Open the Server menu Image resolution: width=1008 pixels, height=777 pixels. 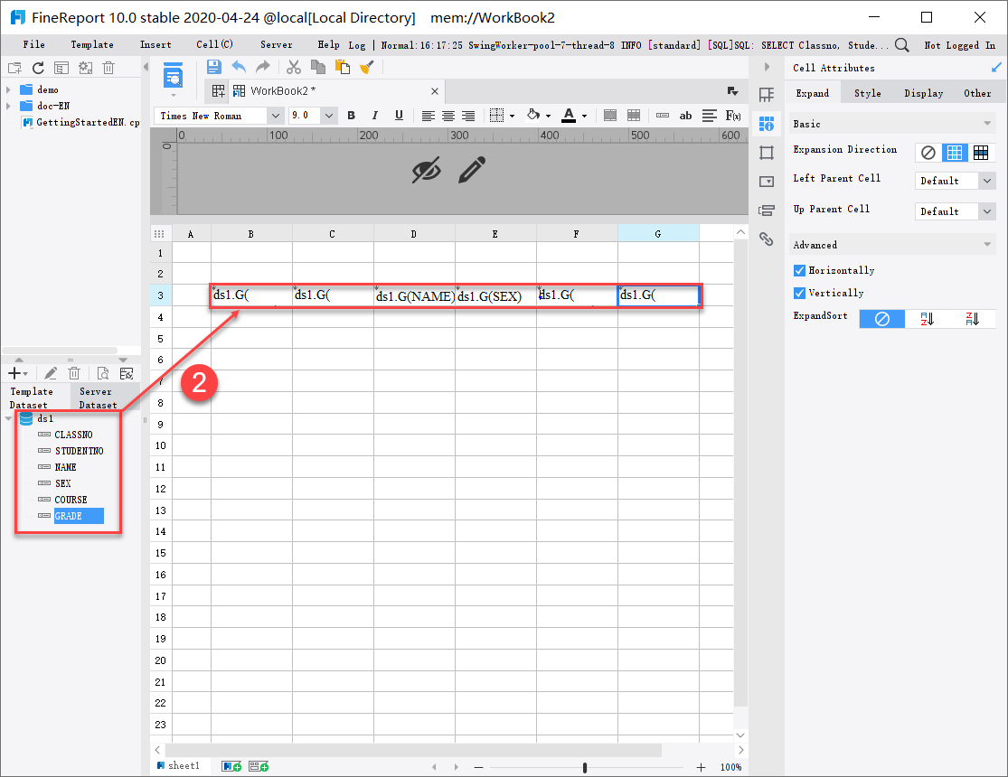click(276, 44)
